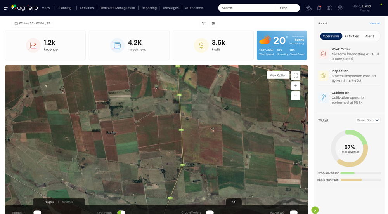
Task: Open the Maps menu
Action: point(46,8)
